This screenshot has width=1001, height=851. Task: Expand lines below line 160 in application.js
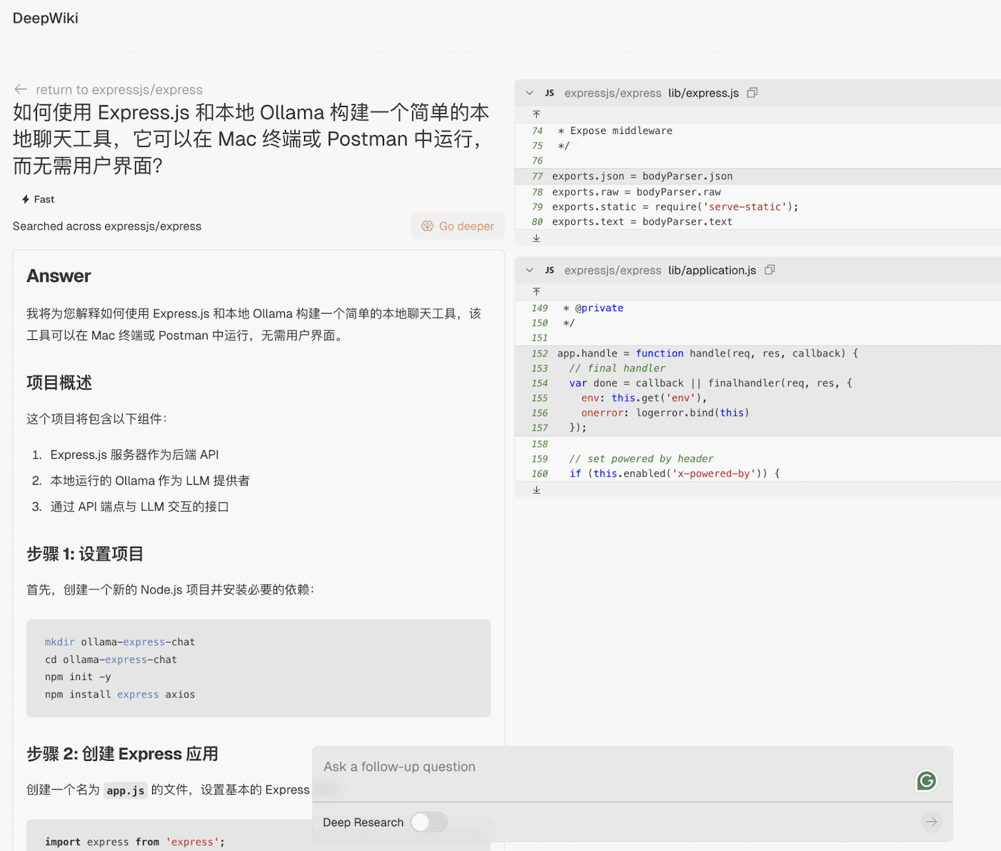pos(536,490)
